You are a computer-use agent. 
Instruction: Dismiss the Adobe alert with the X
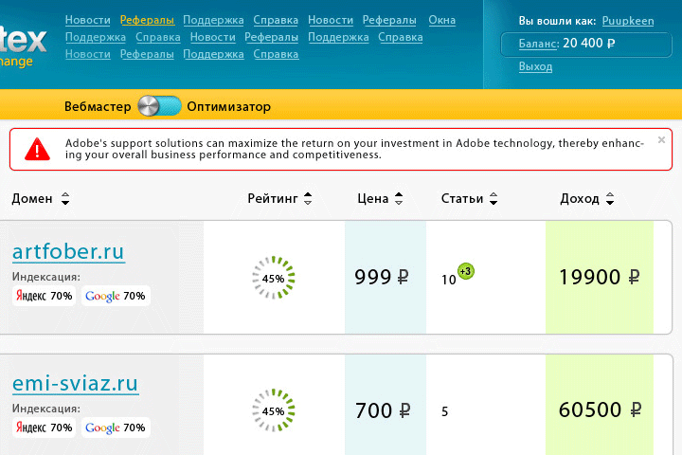point(661,139)
